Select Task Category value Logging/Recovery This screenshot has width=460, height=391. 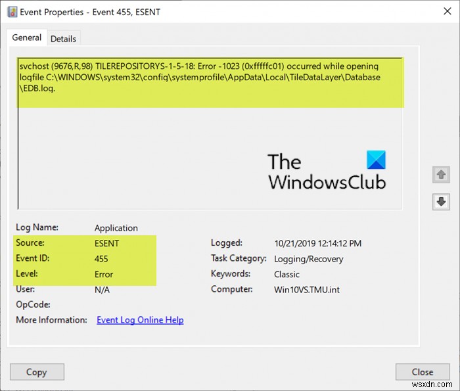point(309,259)
